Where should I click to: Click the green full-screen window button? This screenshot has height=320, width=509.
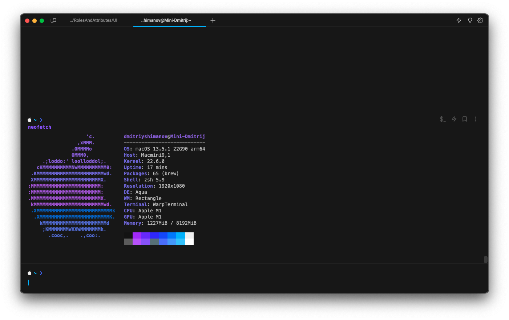coord(42,21)
